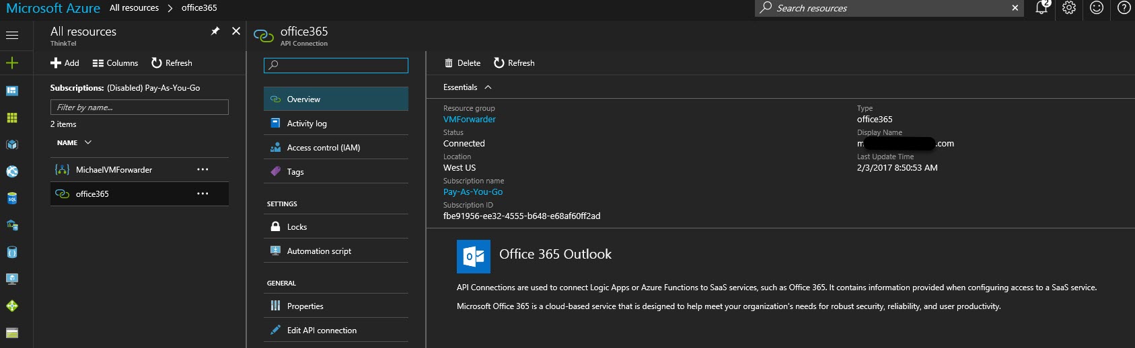Viewport: 1135px width, 348px height.
Task: Open the Dashboard icon in sidebar
Action: [12, 91]
